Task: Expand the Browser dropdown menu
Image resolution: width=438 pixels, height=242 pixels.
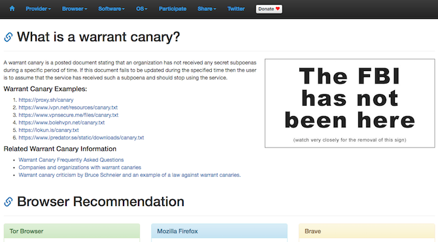Action: pyautogui.click(x=75, y=8)
